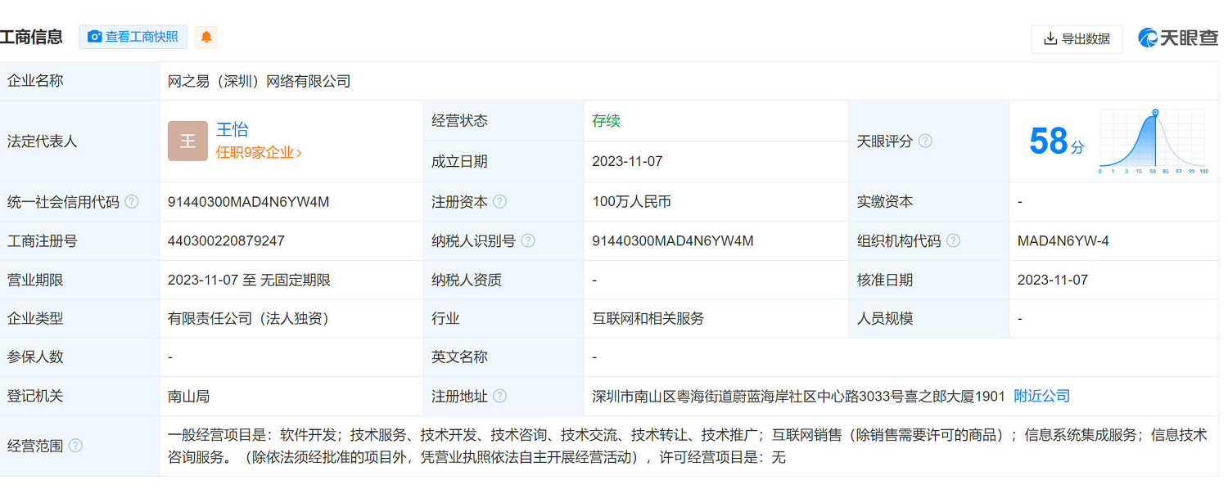The width and height of the screenshot is (1228, 498).
Task: Click the credit code 91440300MAD4N6YW4M
Action: [248, 202]
